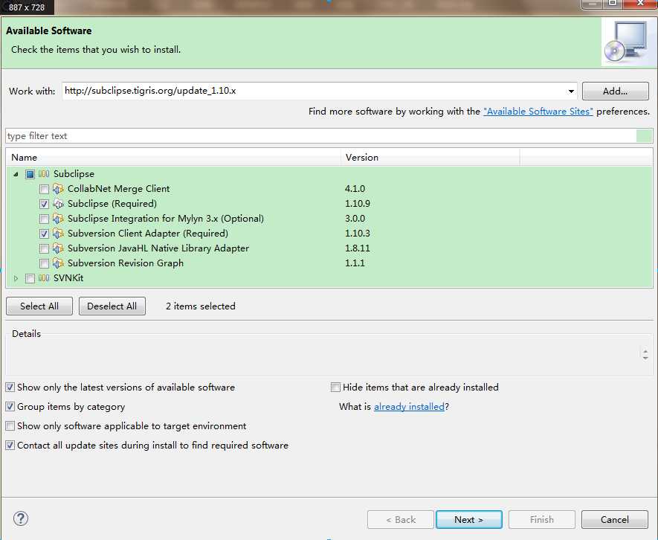This screenshot has height=540, width=658.
Task: Collapse the Subclipse category tree
Action: click(16, 174)
